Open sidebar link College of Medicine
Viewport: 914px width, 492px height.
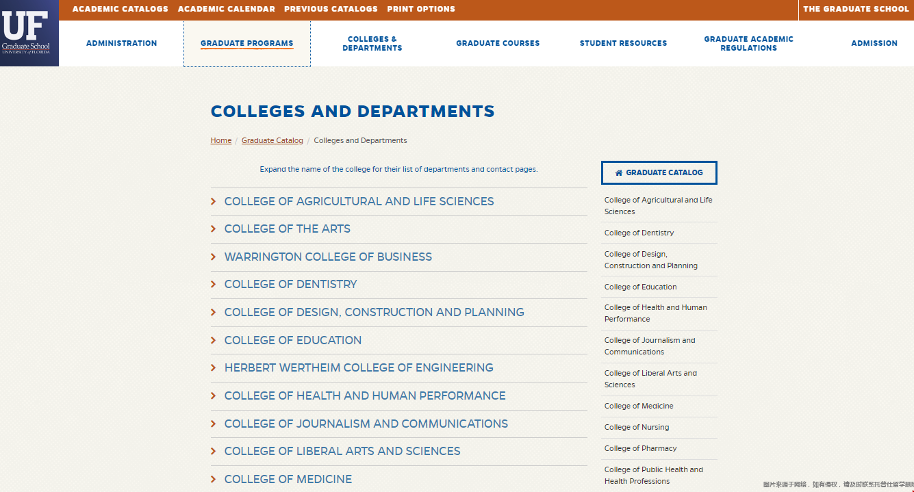[x=639, y=406]
